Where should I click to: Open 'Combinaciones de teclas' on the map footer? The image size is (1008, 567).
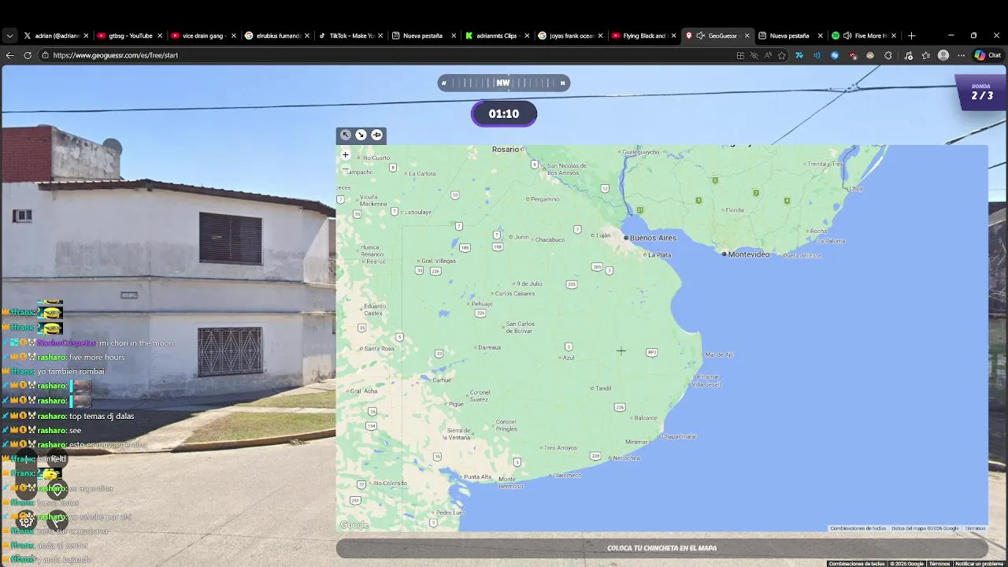(858, 528)
